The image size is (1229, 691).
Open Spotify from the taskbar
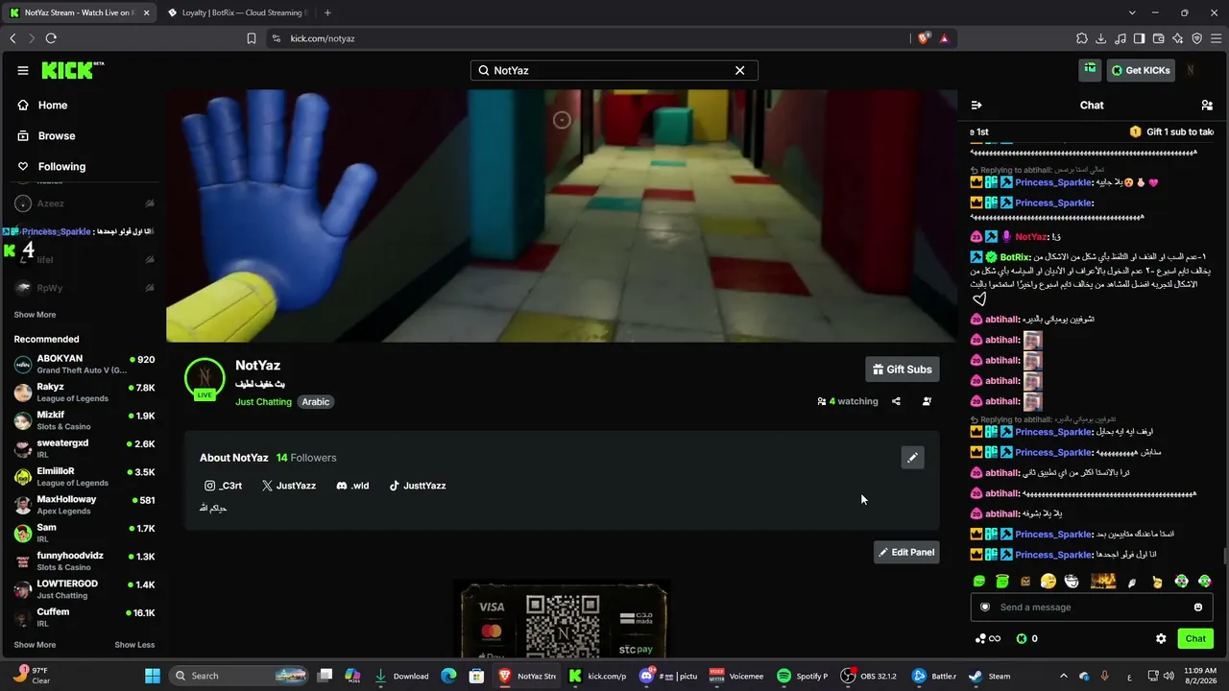[x=802, y=676]
